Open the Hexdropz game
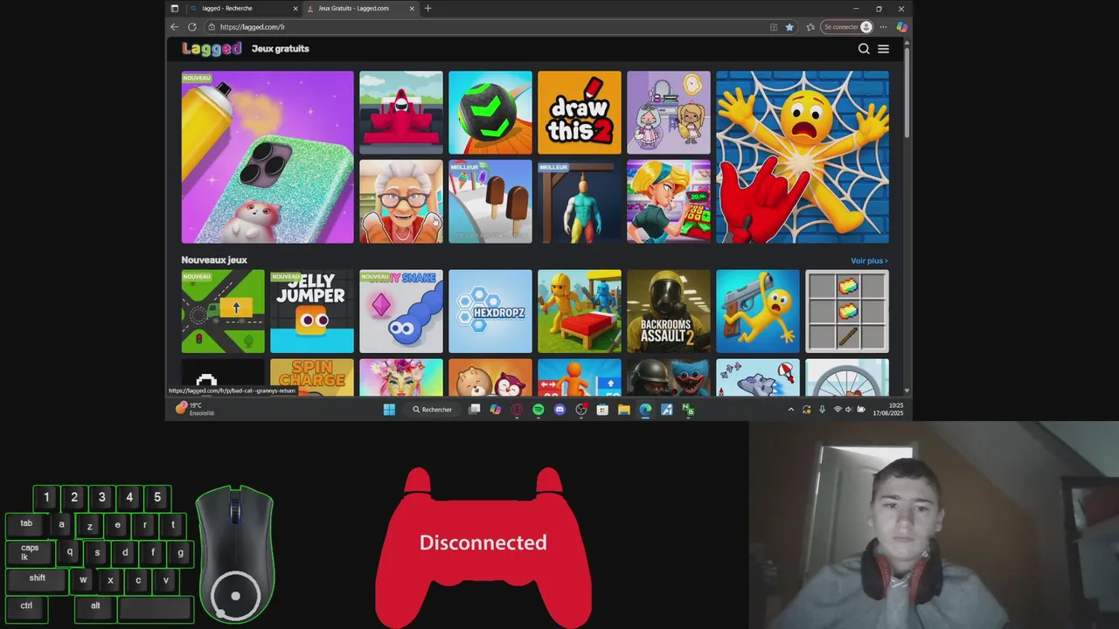1119x629 pixels. tap(490, 311)
